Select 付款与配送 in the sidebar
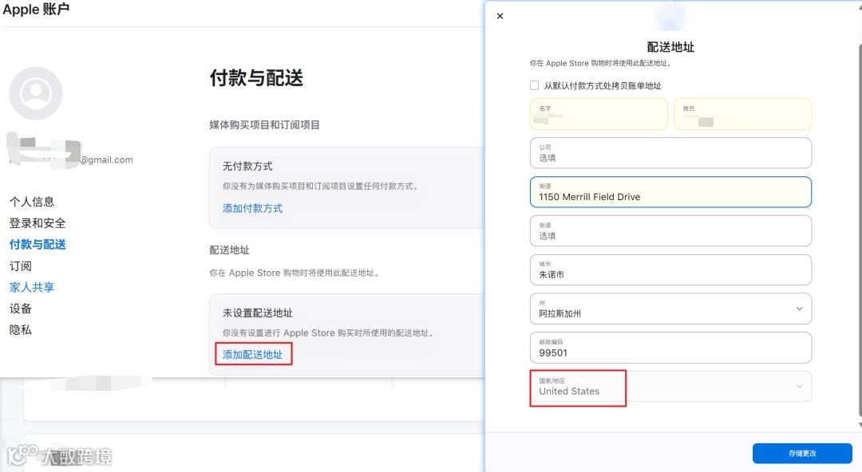The width and height of the screenshot is (862, 472). tap(38, 245)
